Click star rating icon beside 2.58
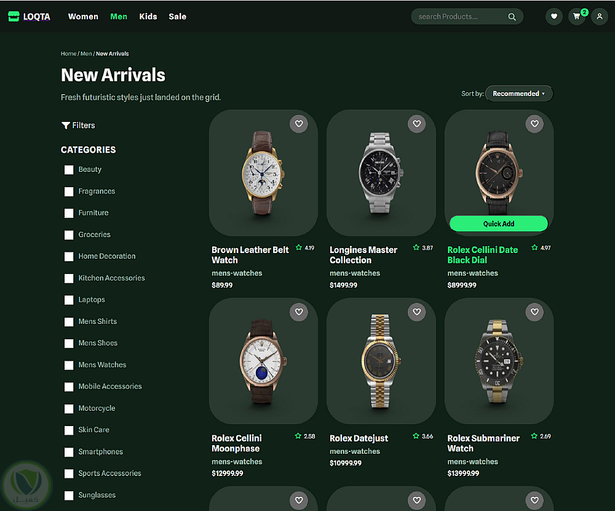 (x=298, y=436)
